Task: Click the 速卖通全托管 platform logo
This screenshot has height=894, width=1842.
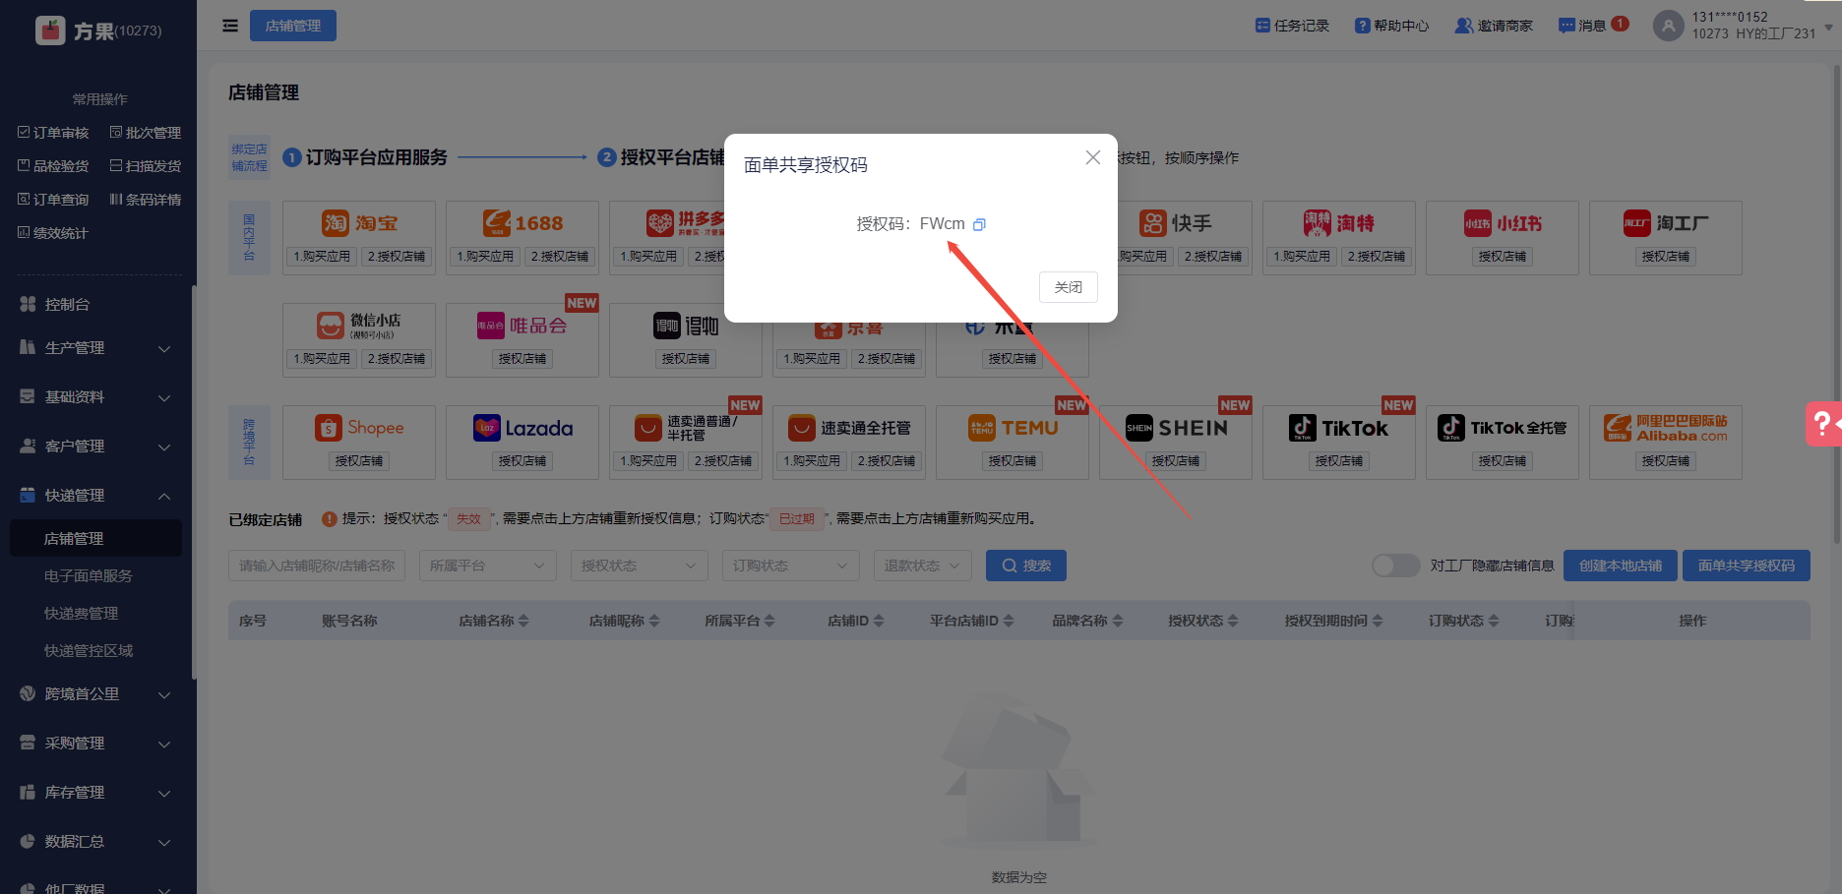Action: click(x=849, y=428)
